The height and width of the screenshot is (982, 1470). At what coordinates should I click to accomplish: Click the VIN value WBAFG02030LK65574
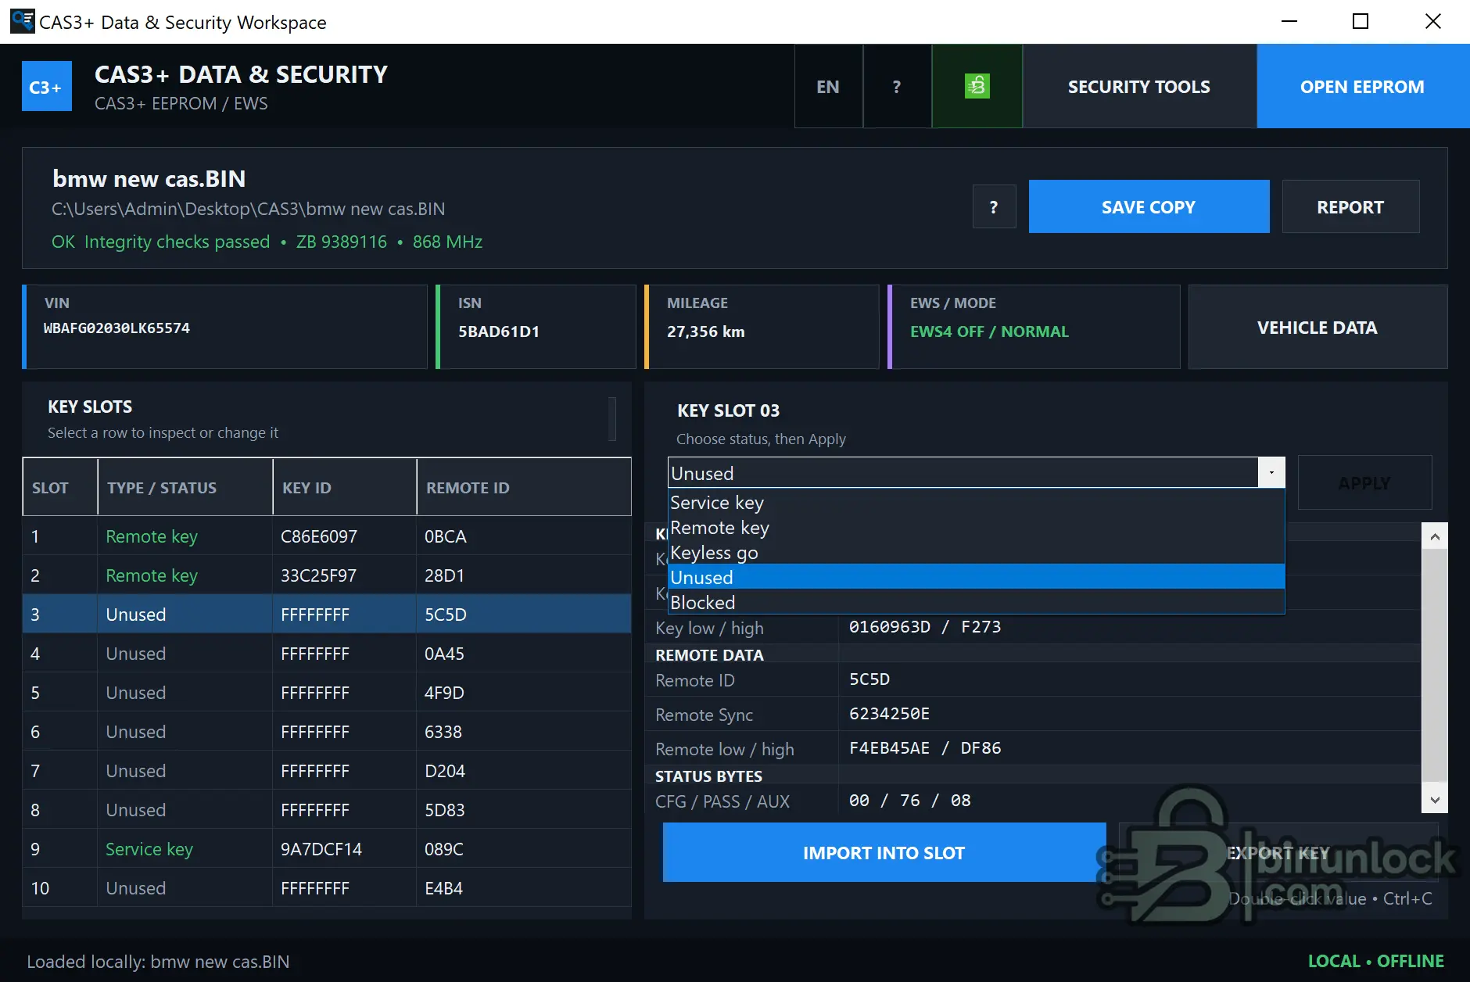tap(117, 328)
